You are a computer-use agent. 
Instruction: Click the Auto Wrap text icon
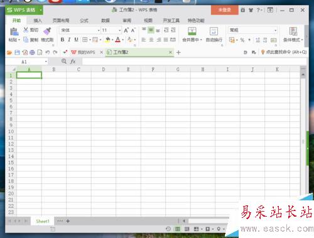point(214,31)
